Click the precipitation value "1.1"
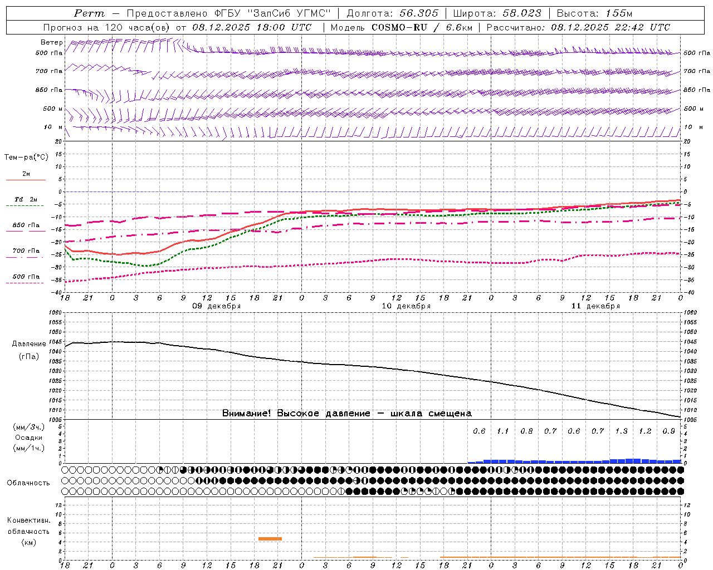713x570 pixels. [x=503, y=431]
